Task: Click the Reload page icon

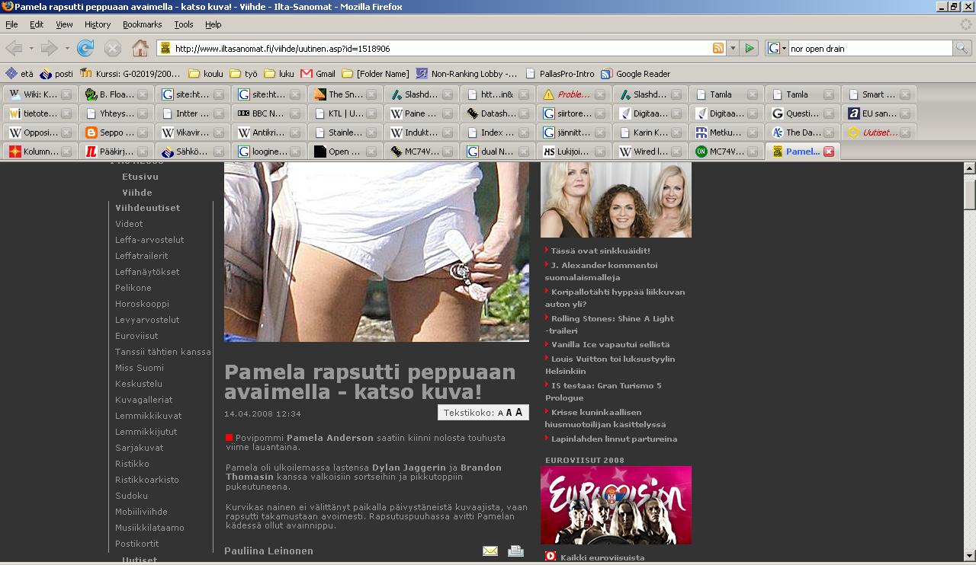Action: pos(85,48)
